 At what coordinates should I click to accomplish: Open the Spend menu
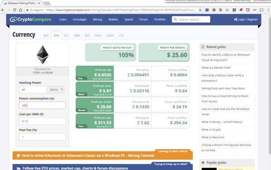(x=129, y=19)
